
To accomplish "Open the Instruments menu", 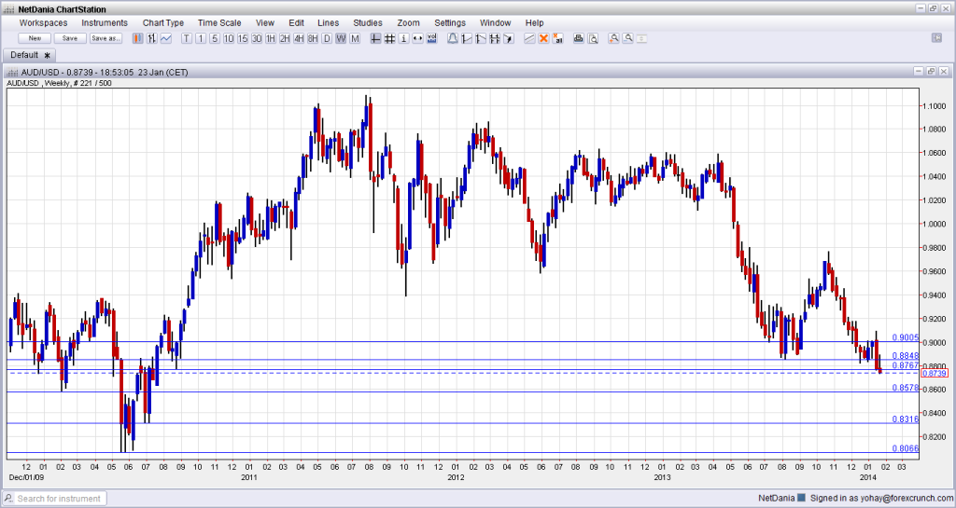I will pyautogui.click(x=105, y=22).
